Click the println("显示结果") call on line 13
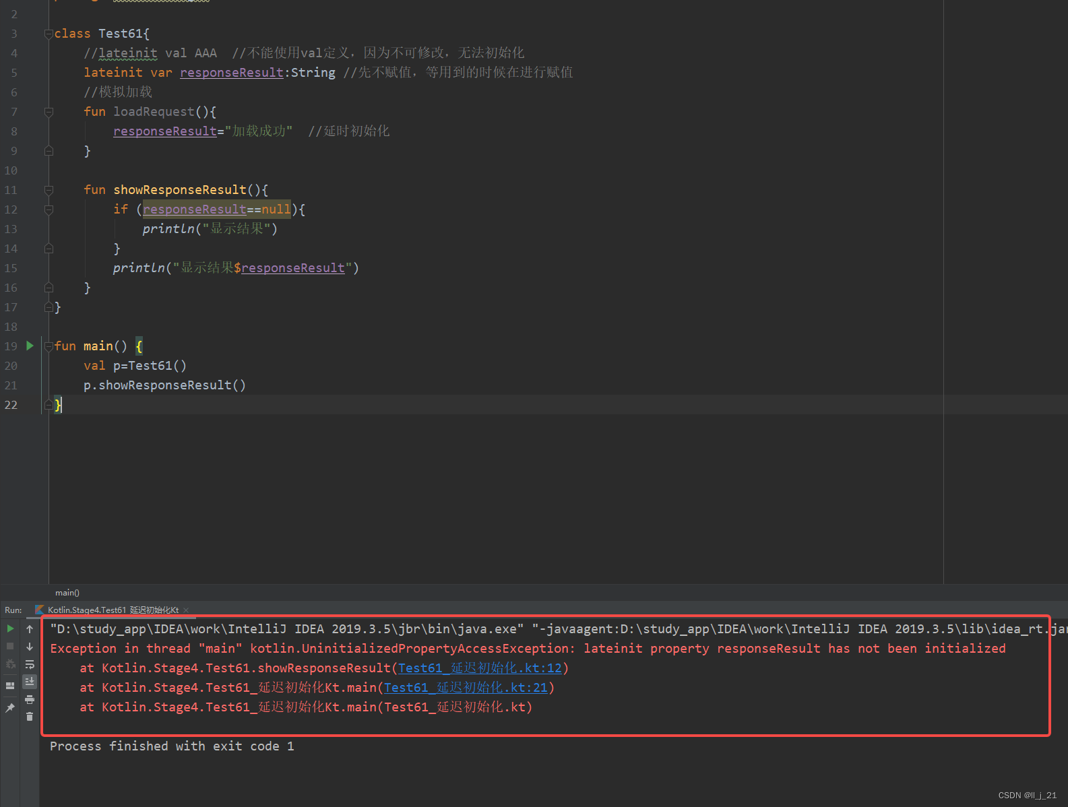Image resolution: width=1068 pixels, height=807 pixels. (210, 229)
